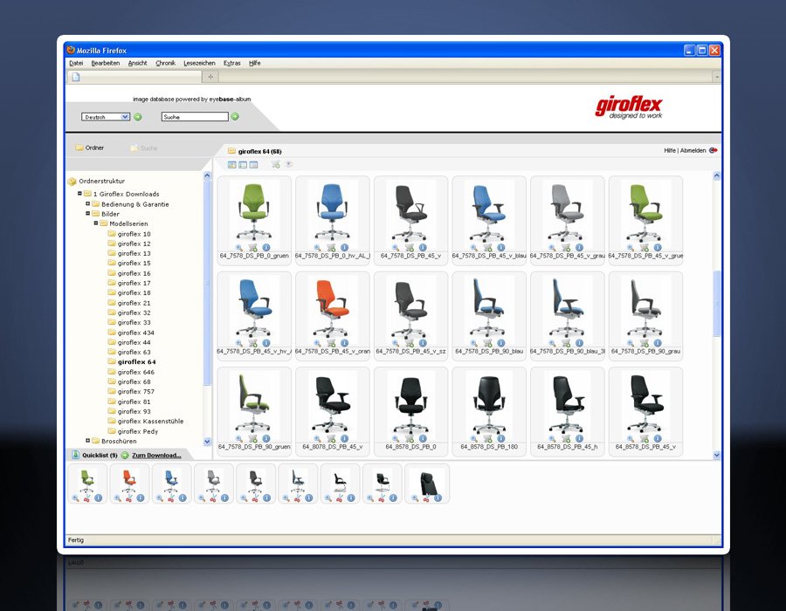The height and width of the screenshot is (611, 786).
Task: Click image grid scrollbar up arrow
Action: pyautogui.click(x=716, y=175)
